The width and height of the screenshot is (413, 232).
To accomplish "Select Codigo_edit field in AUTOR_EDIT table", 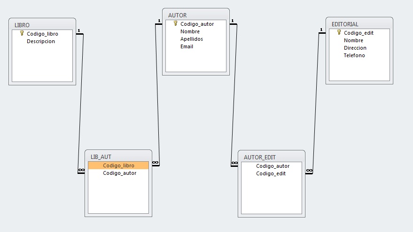I will [x=271, y=173].
